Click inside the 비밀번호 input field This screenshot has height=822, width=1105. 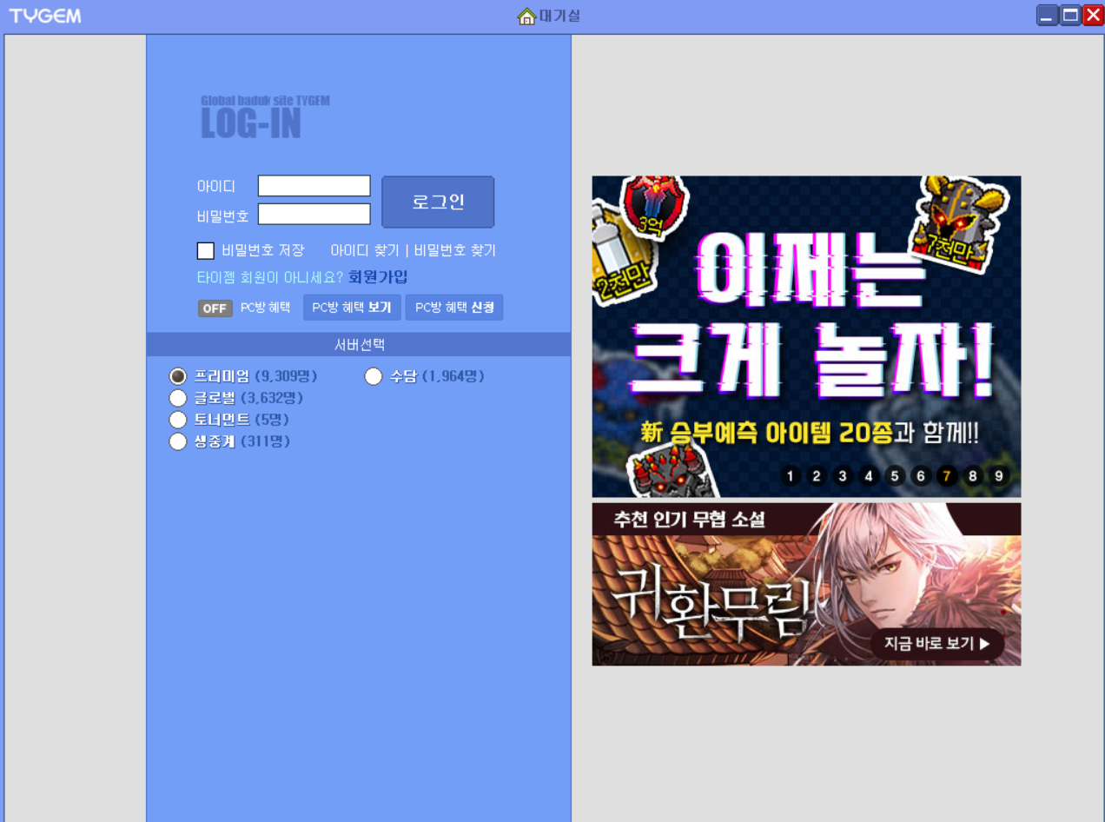[314, 214]
